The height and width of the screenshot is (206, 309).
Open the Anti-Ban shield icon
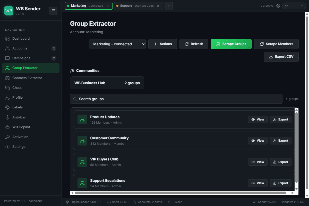pyautogui.click(x=7, y=117)
